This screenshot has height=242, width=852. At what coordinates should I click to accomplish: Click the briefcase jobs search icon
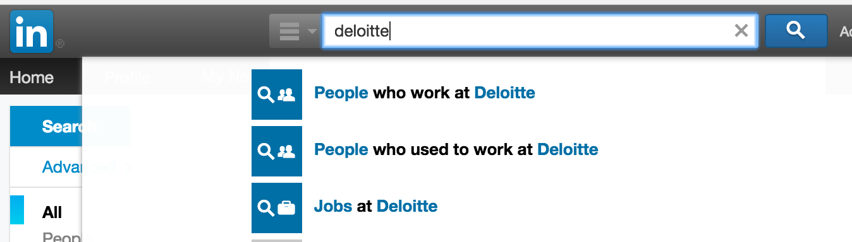click(x=277, y=208)
